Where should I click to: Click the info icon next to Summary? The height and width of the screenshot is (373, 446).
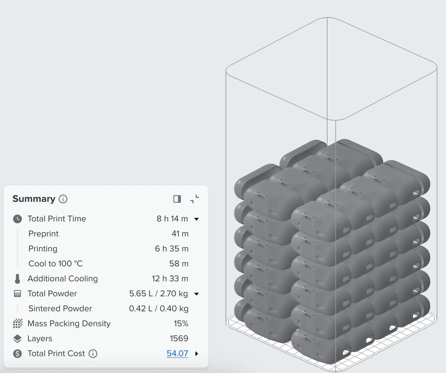[63, 199]
